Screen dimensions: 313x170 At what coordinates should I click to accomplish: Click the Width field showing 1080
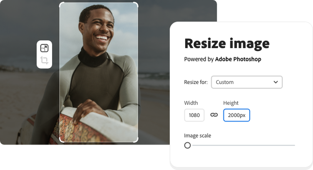click(194, 115)
